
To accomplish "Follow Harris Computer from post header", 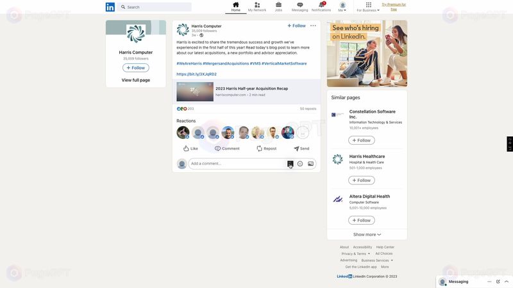I will [296, 26].
